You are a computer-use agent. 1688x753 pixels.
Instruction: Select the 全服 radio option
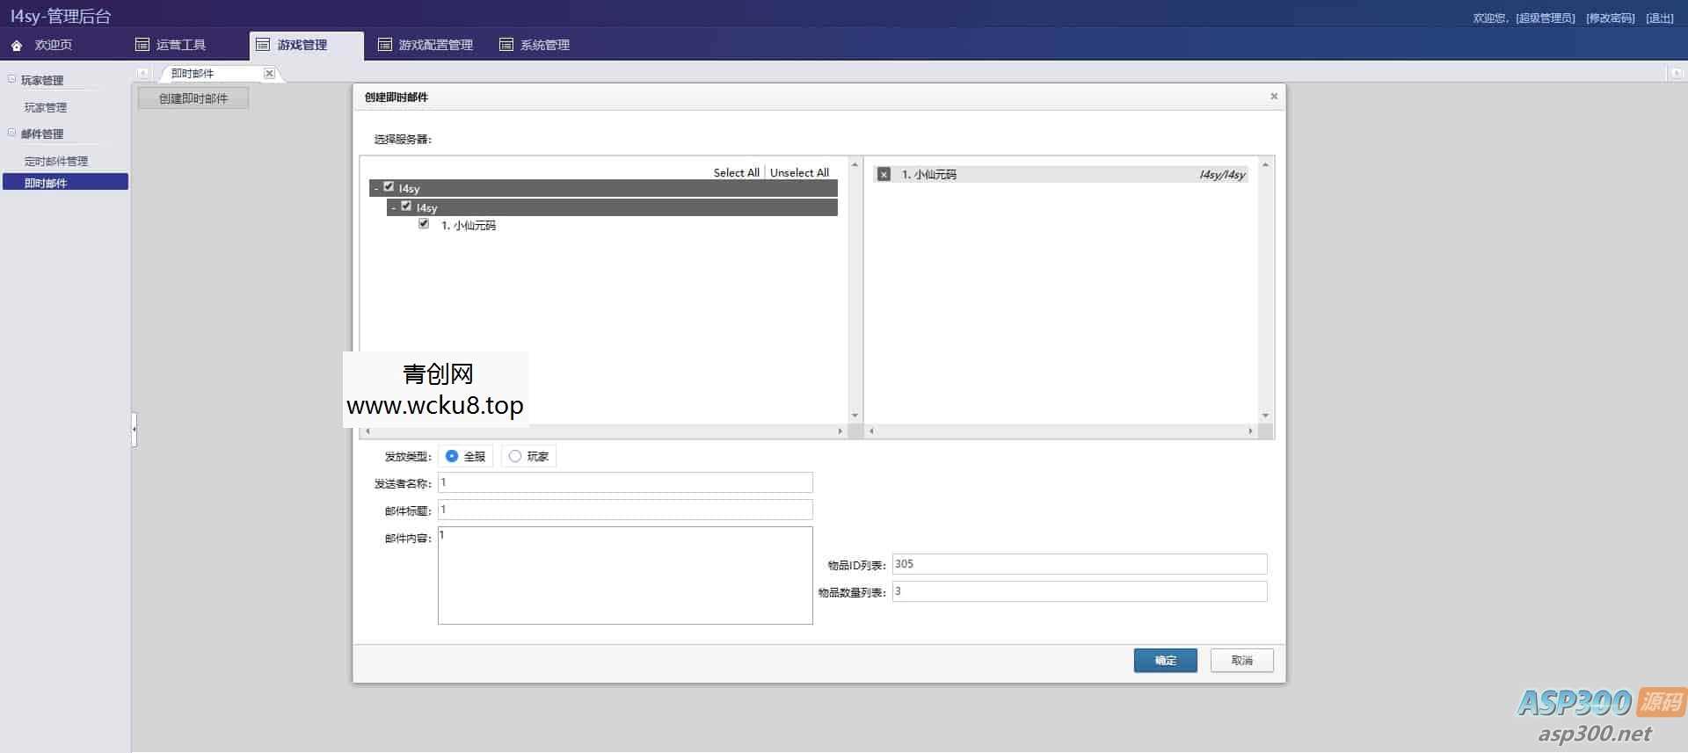(x=452, y=456)
